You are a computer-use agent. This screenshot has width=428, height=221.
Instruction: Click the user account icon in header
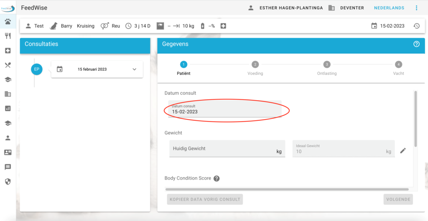[x=251, y=8]
